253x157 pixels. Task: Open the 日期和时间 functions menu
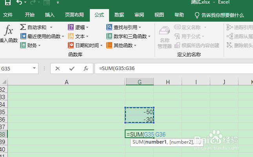point(85,45)
